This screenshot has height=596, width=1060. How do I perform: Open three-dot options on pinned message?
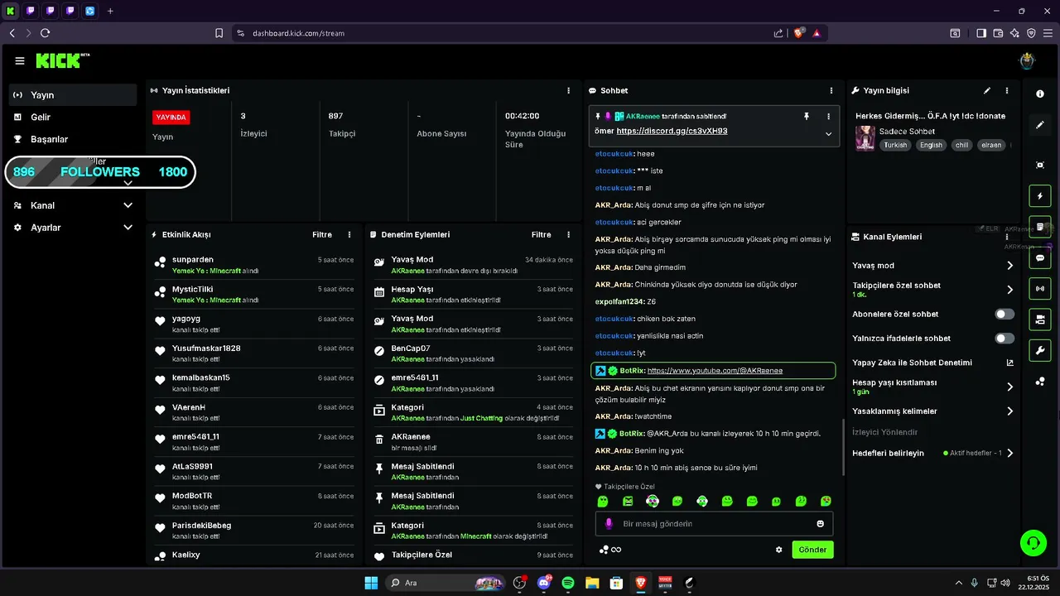(x=828, y=117)
